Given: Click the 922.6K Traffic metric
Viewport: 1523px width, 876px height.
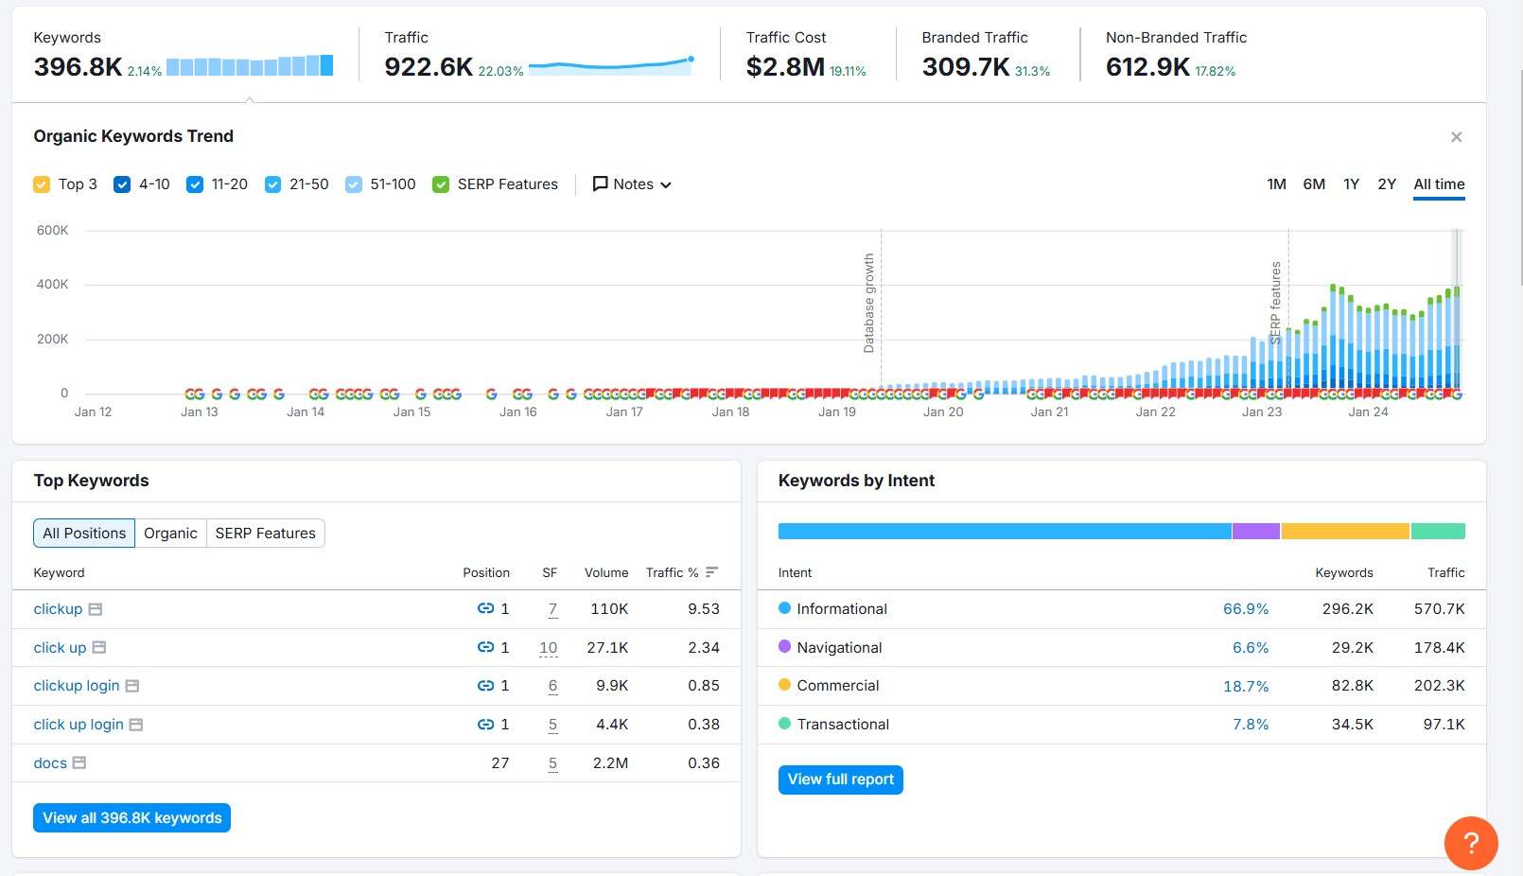Looking at the screenshot, I should pyautogui.click(x=429, y=67).
